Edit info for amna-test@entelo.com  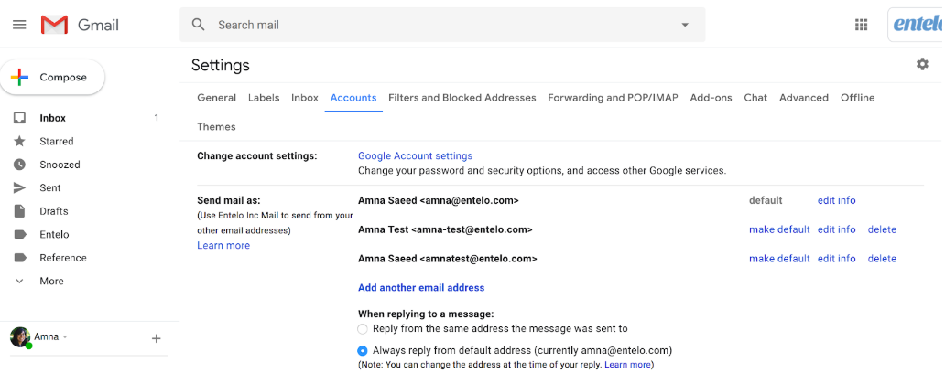[837, 229]
